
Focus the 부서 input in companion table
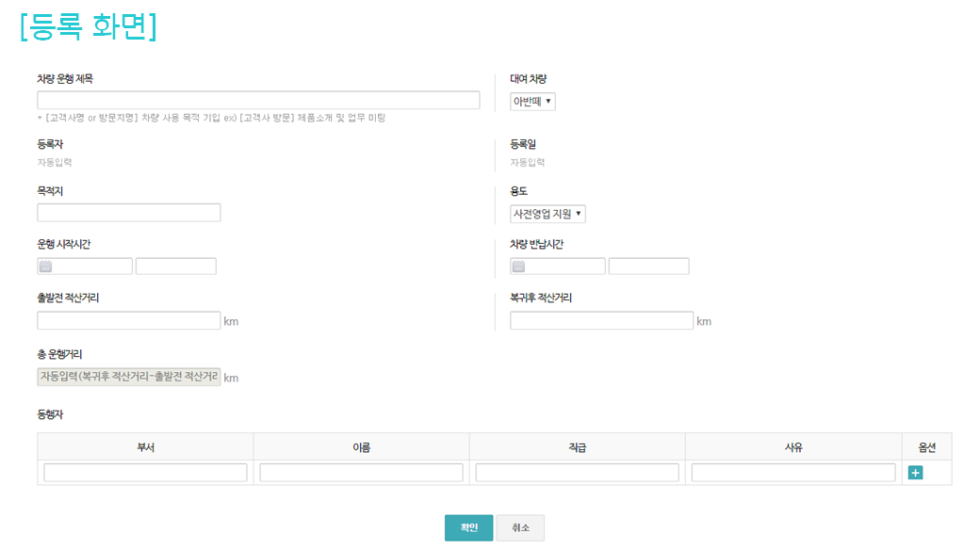[145, 473]
